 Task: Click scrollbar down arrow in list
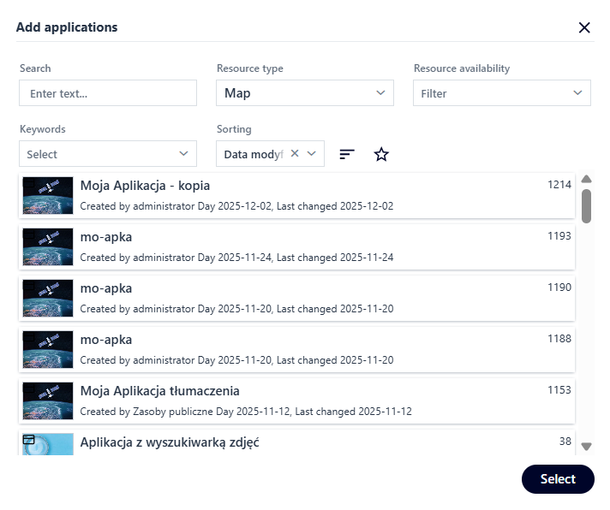pyautogui.click(x=586, y=446)
